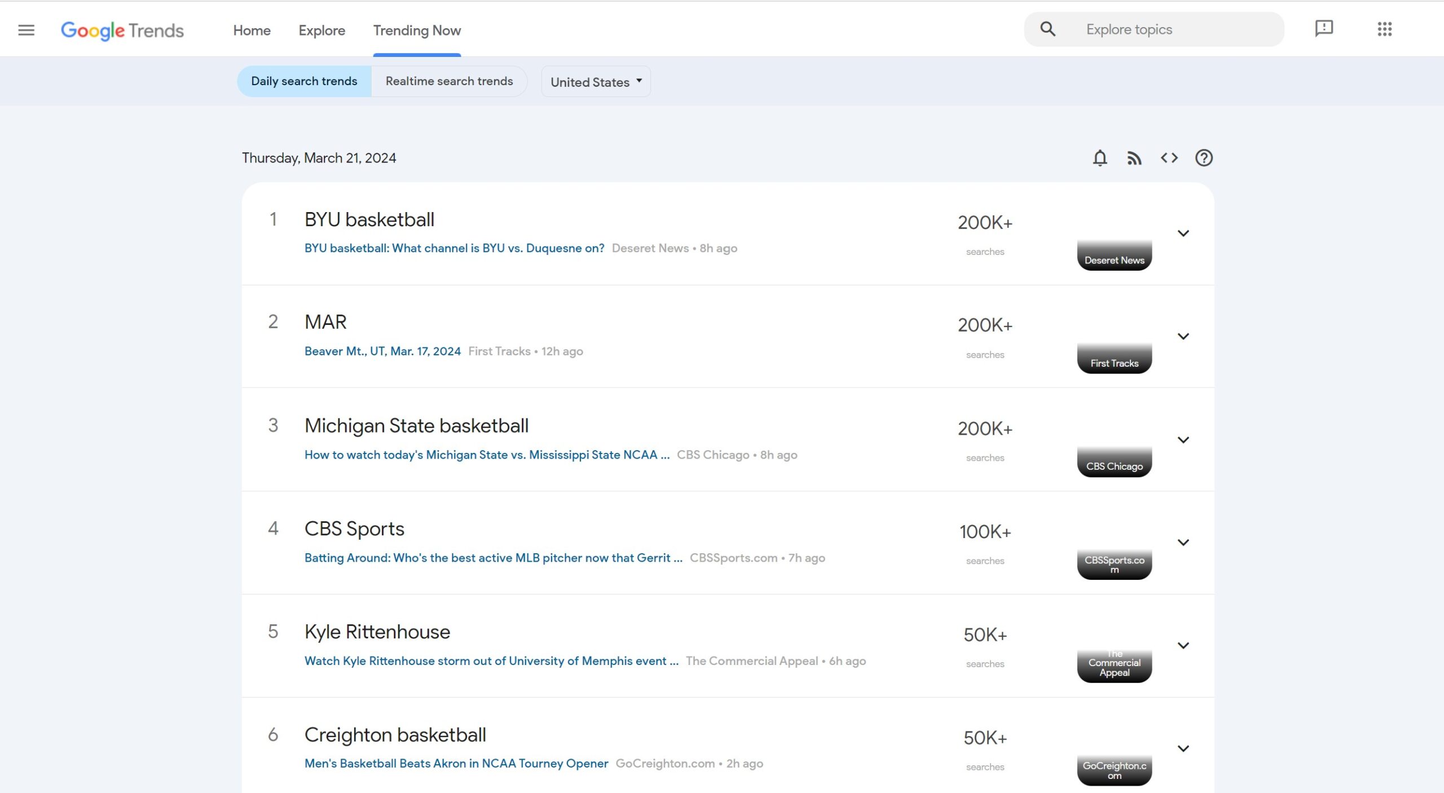Click Trending Now navigation item

pos(417,30)
